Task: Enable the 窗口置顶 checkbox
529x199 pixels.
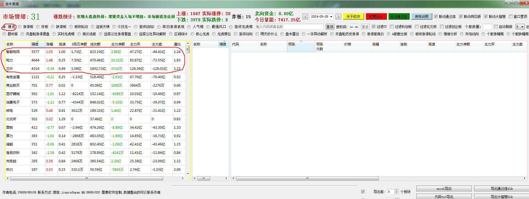Action: tap(510, 17)
